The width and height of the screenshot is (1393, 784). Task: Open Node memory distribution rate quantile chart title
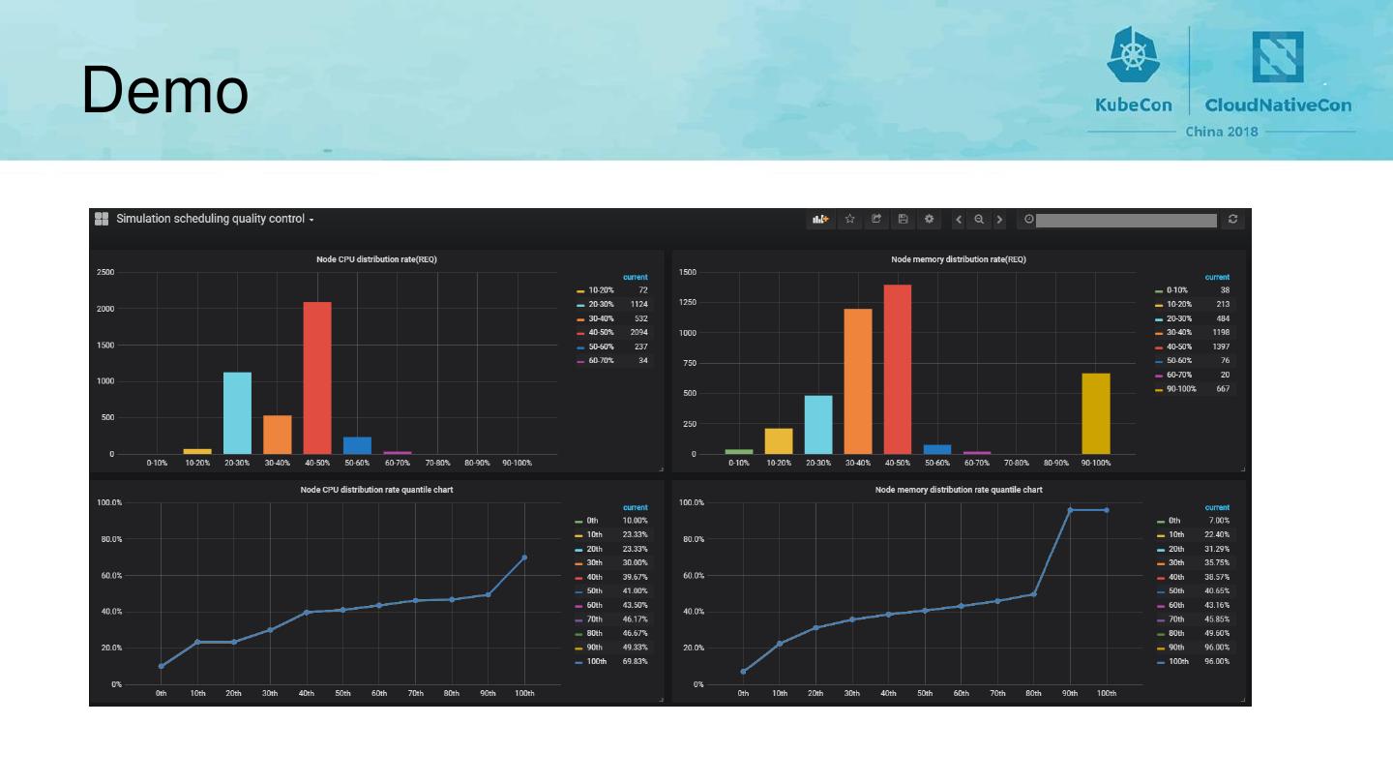pos(959,490)
